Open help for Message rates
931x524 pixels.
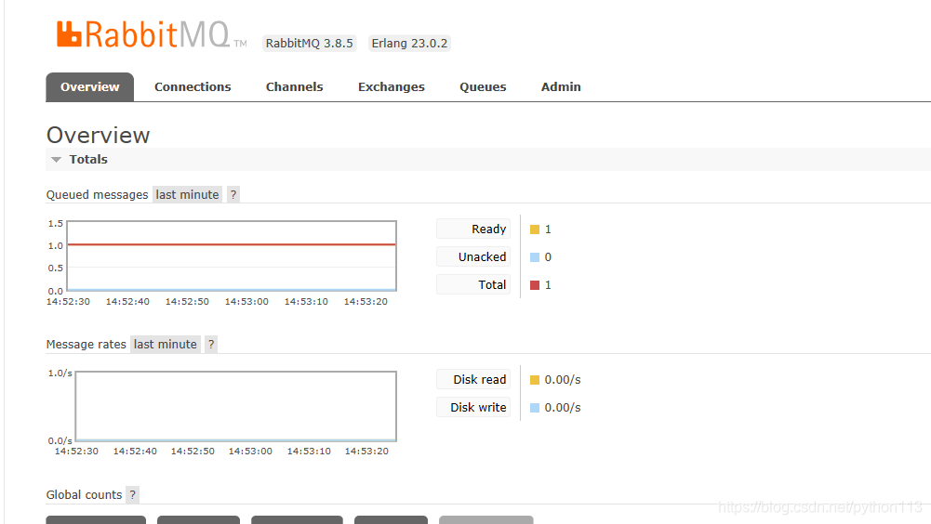pos(211,344)
